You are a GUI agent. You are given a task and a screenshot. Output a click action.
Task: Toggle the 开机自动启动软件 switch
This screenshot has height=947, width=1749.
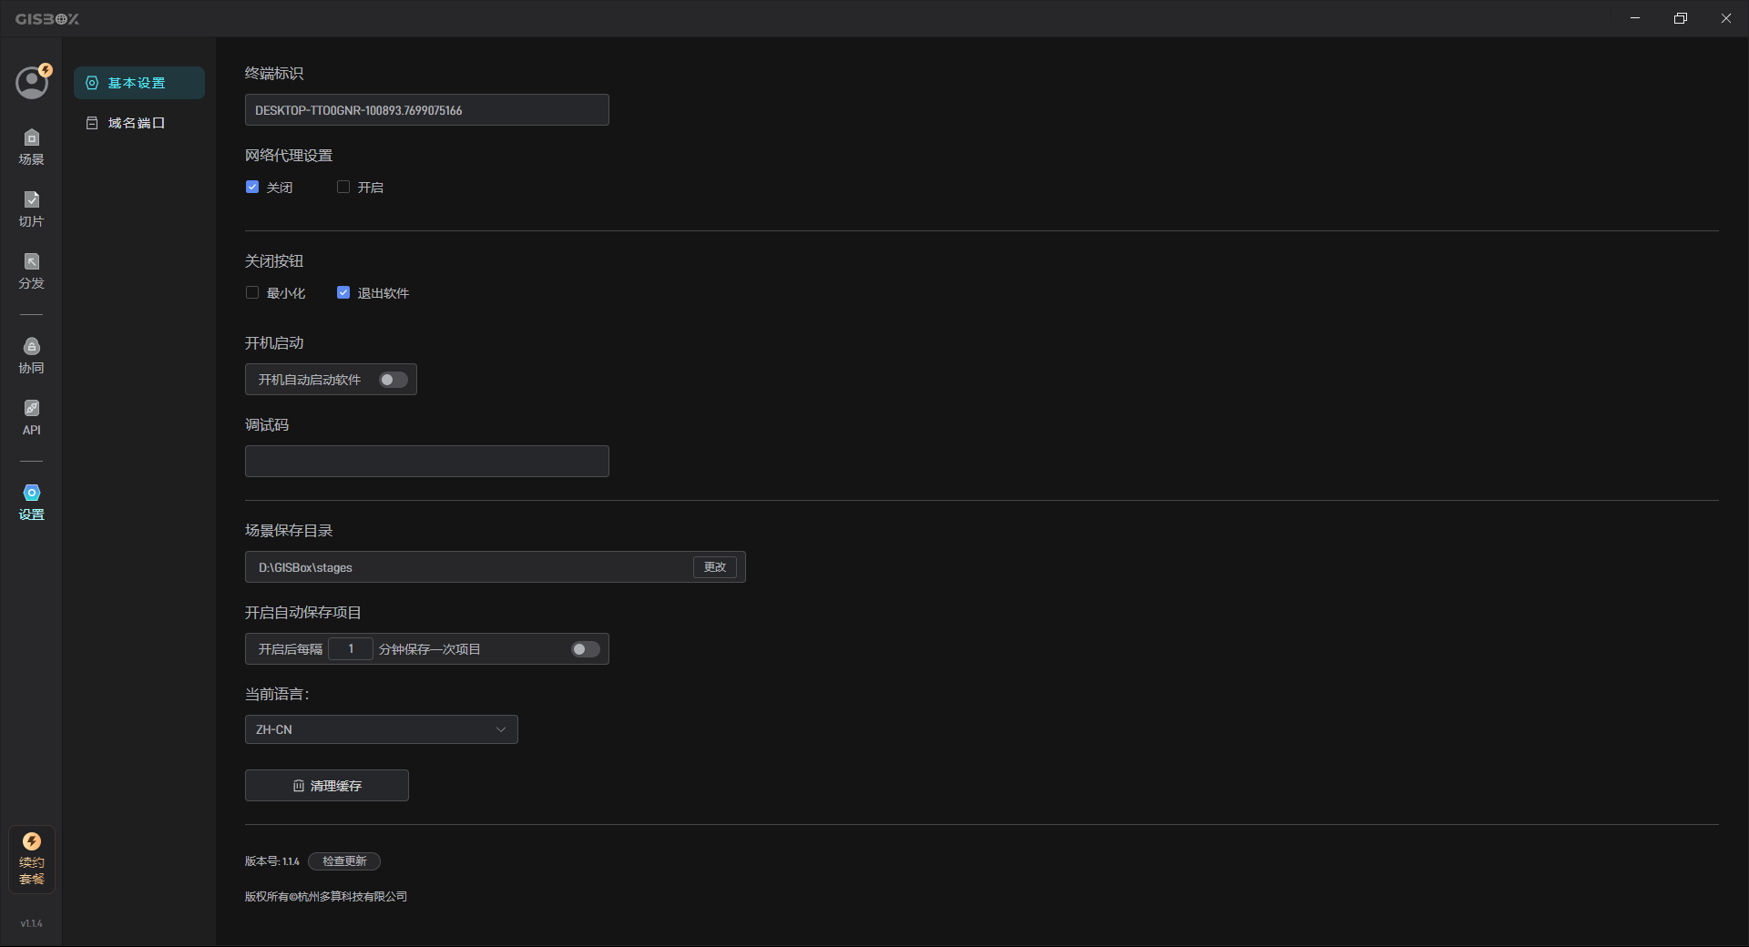(394, 380)
